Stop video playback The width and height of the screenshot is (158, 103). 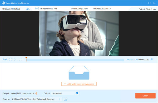click(x=11, y=59)
